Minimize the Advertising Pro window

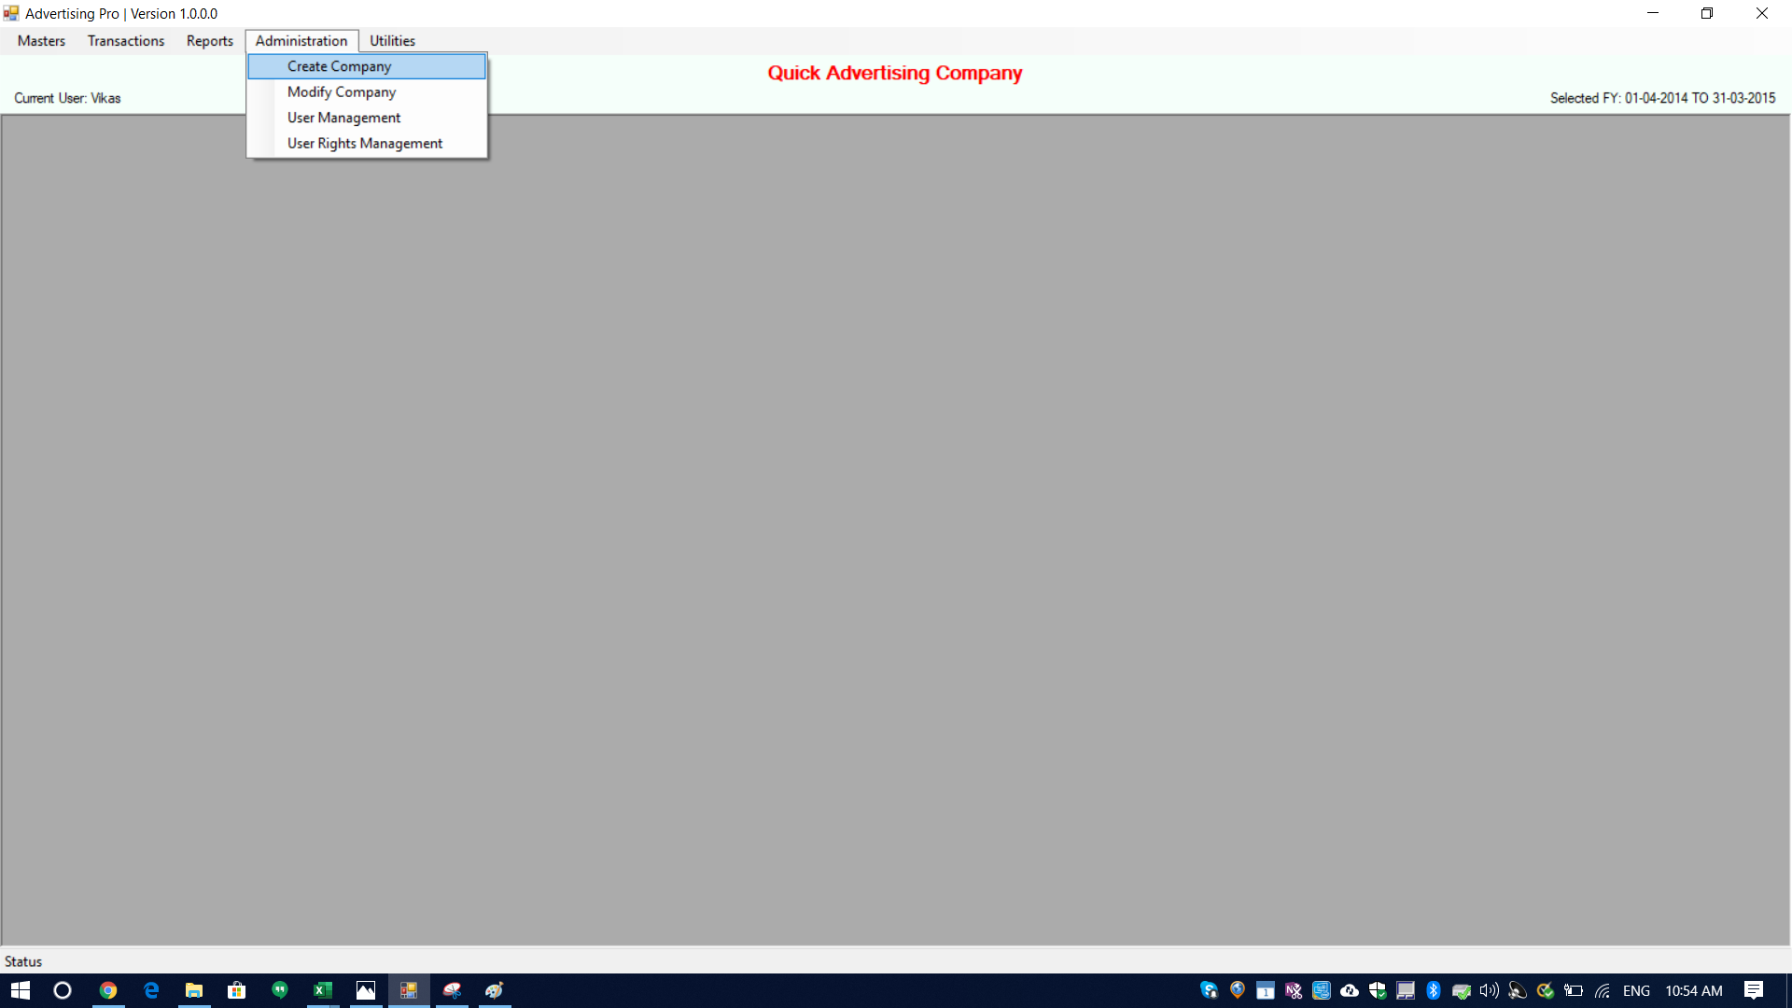click(x=1653, y=13)
